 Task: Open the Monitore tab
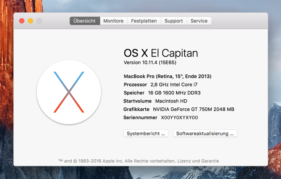tap(114, 21)
